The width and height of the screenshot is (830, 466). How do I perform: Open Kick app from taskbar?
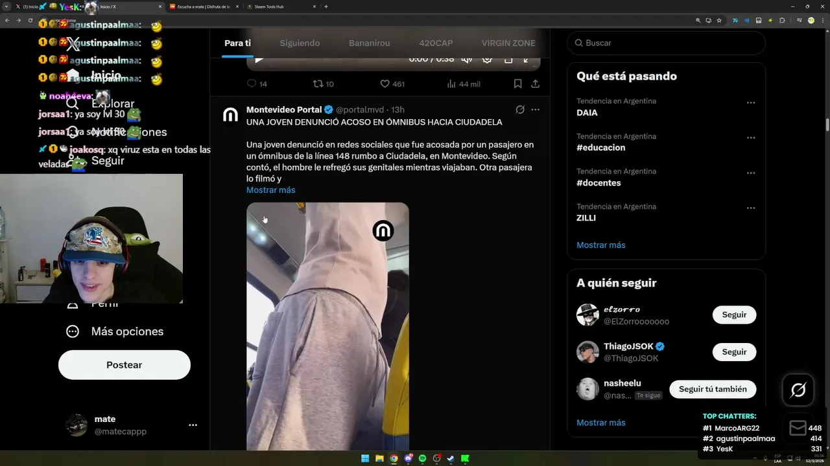click(x=465, y=458)
